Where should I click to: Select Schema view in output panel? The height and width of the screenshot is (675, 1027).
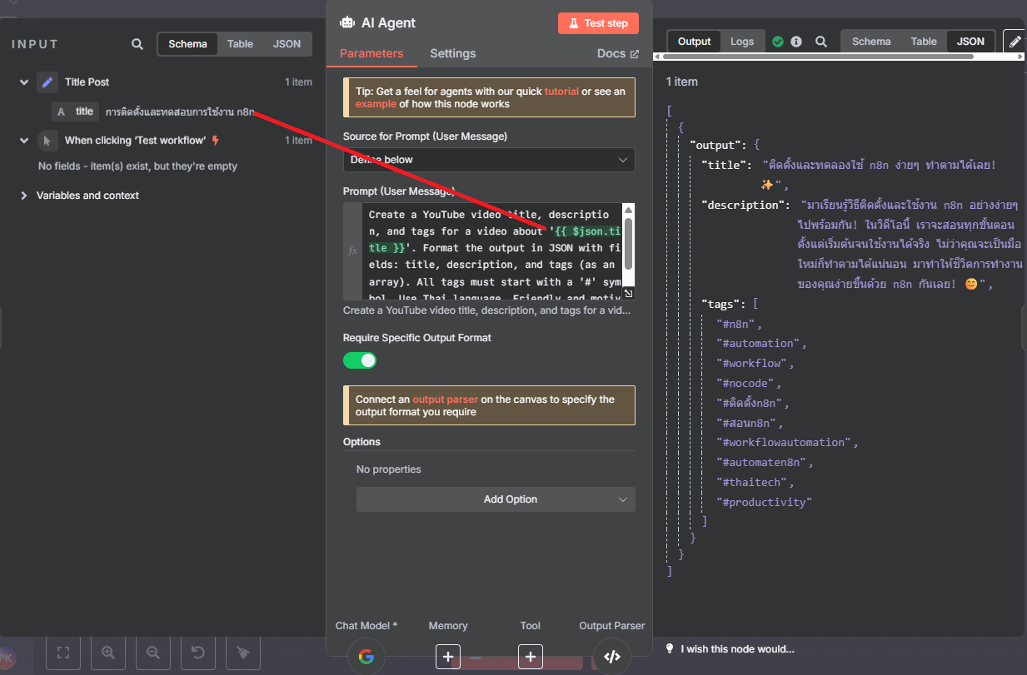coord(871,42)
